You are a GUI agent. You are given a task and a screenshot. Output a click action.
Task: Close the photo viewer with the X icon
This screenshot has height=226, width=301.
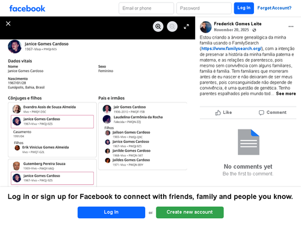pos(8,24)
